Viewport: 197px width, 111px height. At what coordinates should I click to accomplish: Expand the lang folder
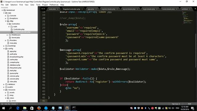pos(6,95)
